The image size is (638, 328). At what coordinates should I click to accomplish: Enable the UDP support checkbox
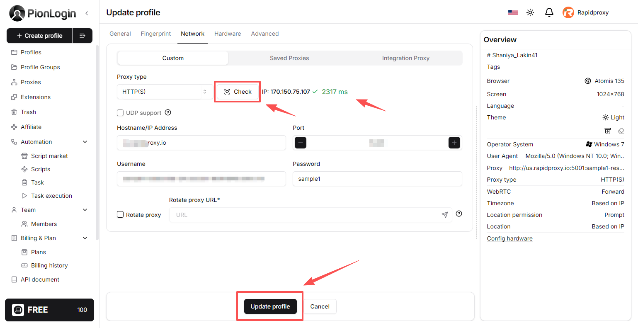tap(120, 113)
